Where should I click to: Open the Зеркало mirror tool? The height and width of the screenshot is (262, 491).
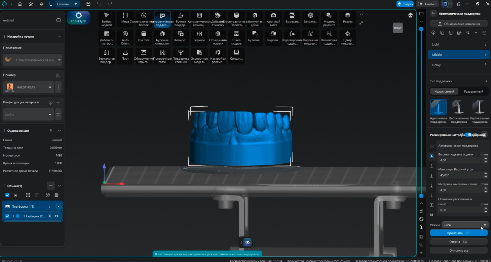pos(199,38)
